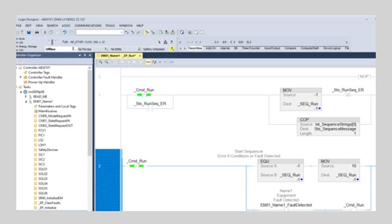Image resolution: width=392 pixels, height=224 pixels.
Task: Switch to the Compare instruction tab
Action: coord(290,48)
